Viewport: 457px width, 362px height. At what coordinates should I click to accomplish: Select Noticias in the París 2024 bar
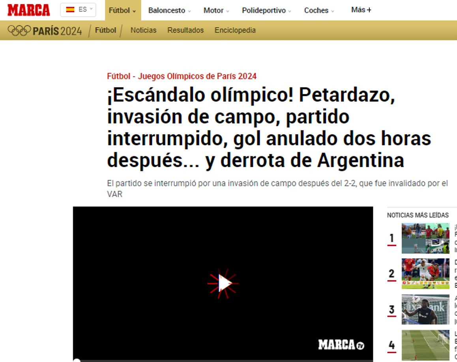143,30
